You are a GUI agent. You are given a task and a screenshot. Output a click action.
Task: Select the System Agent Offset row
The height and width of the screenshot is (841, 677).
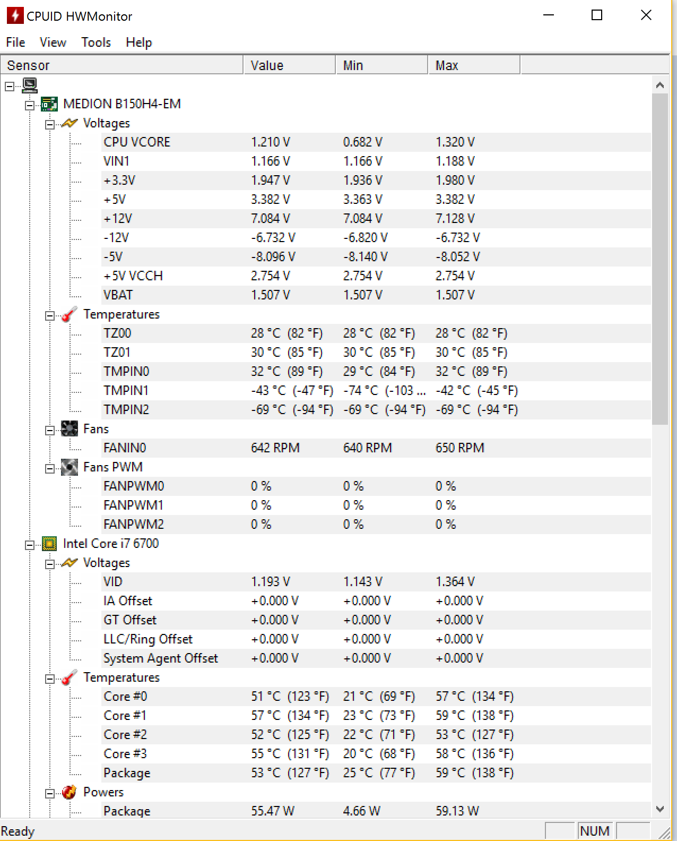[376, 658]
